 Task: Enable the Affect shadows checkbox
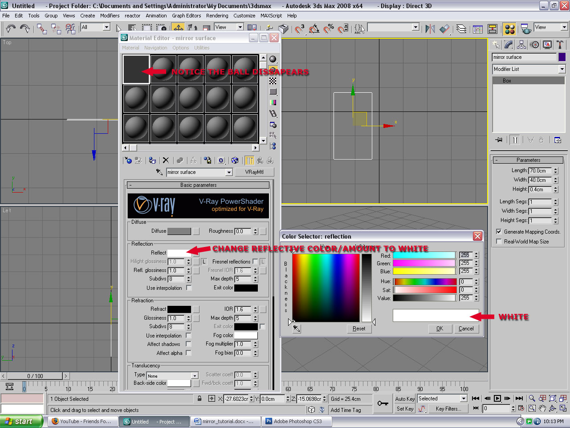click(x=188, y=344)
